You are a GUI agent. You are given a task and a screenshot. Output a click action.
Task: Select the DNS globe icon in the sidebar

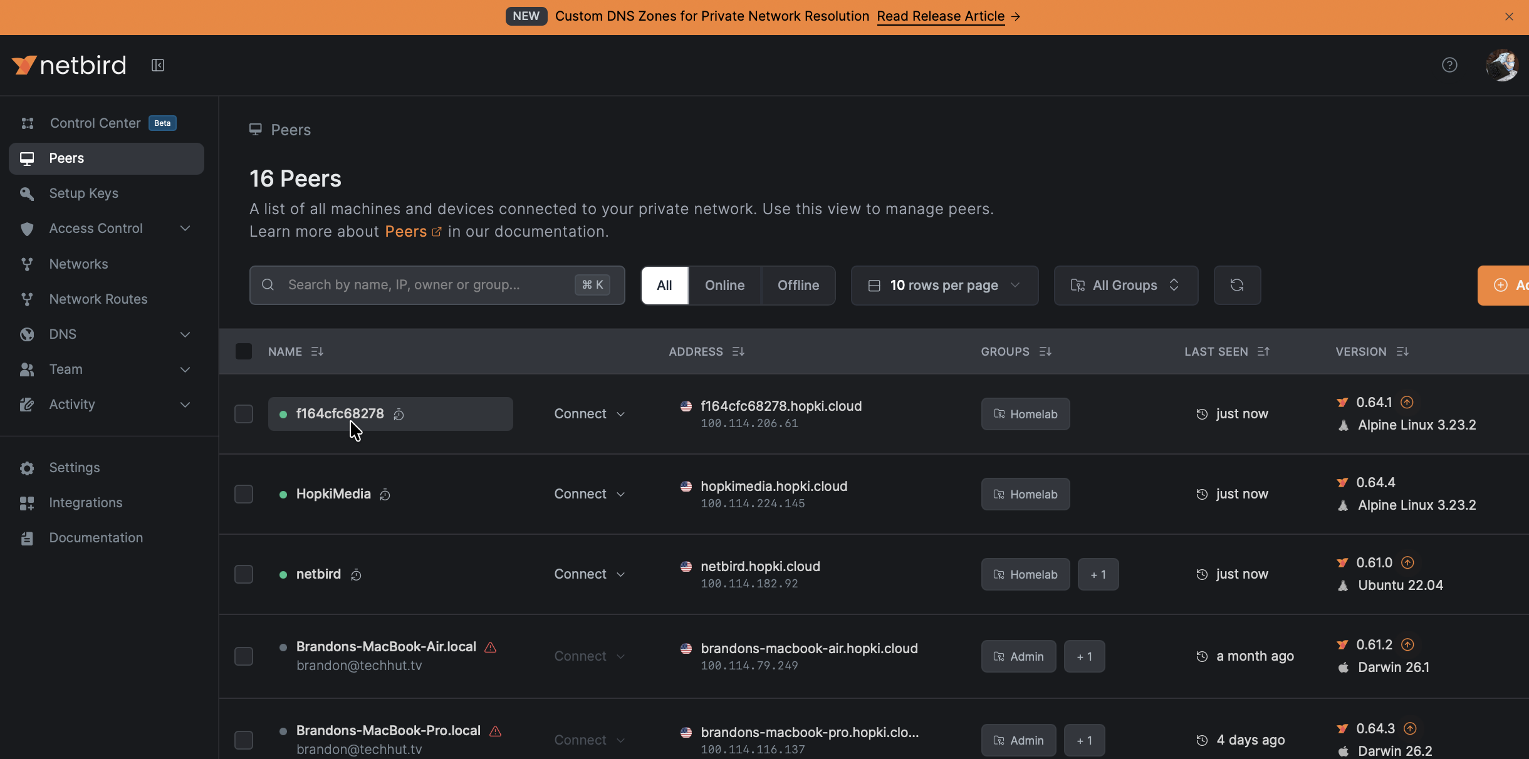pos(27,334)
